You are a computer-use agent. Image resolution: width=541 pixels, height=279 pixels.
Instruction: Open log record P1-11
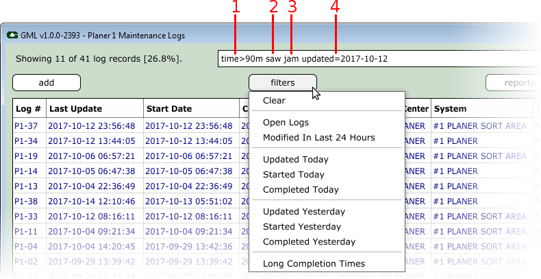[x=26, y=231]
